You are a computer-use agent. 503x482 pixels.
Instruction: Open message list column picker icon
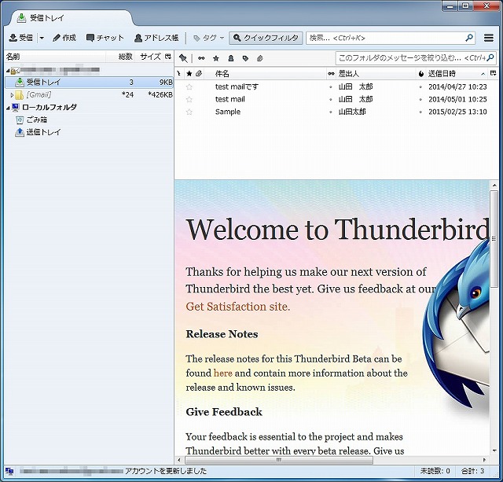pos(493,73)
